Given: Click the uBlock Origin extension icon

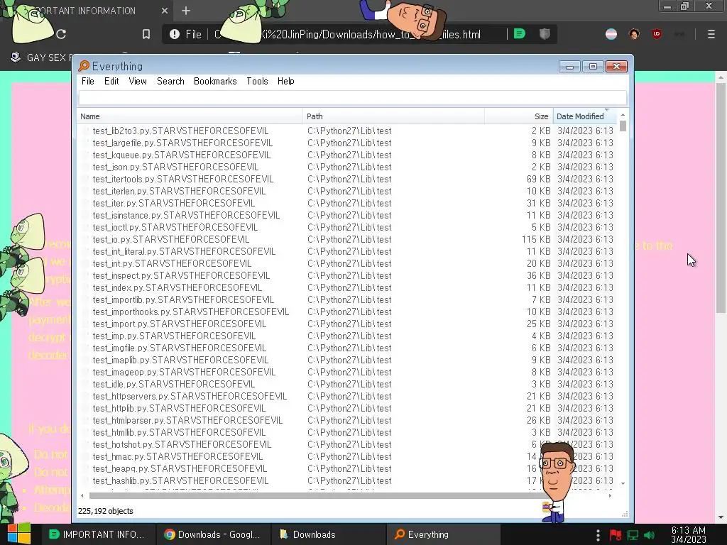Looking at the screenshot, I should pos(657,34).
